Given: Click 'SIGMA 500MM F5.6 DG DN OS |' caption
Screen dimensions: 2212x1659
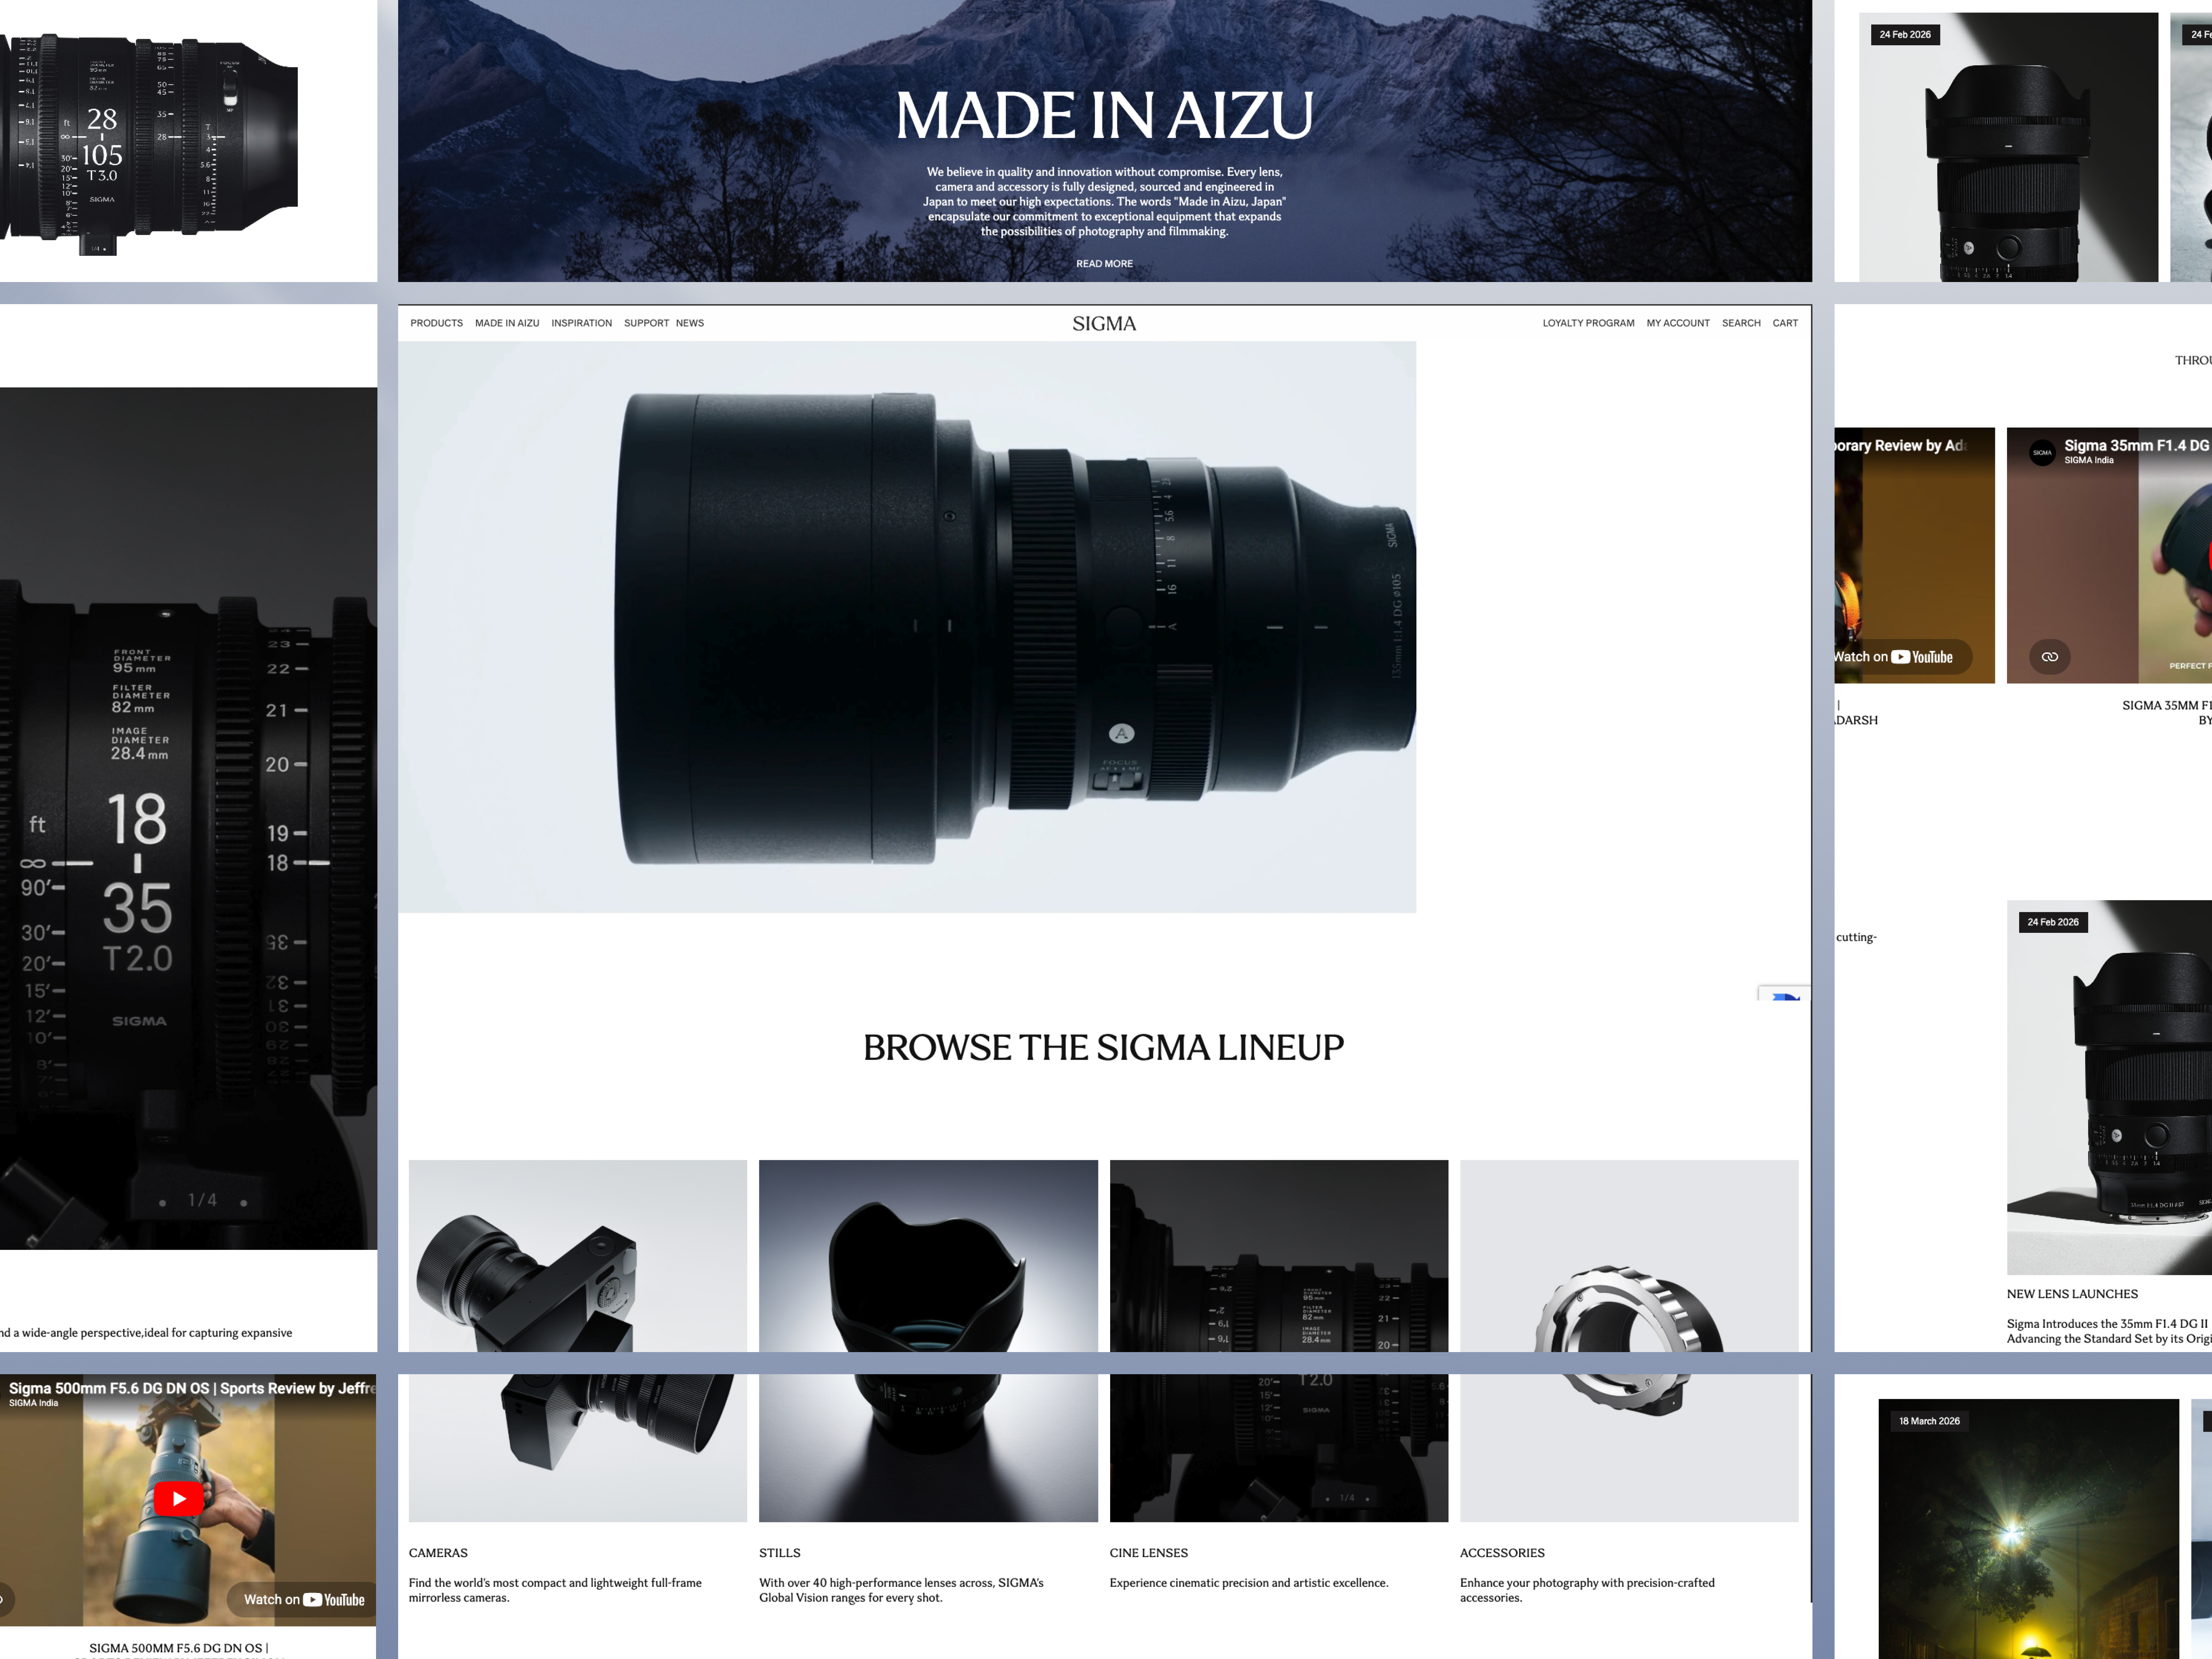Looking at the screenshot, I should [179, 1648].
